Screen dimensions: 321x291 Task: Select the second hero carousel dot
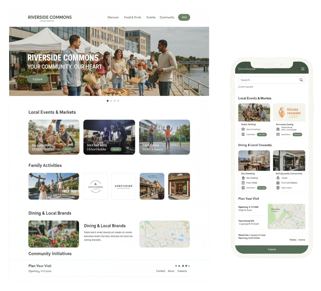(x=111, y=101)
